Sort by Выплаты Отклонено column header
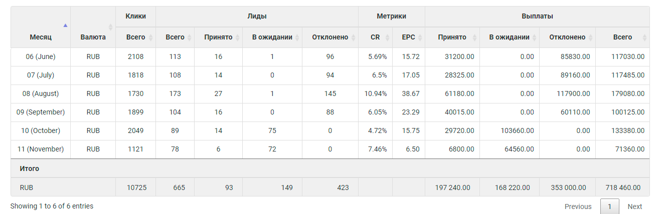Screen dimensions: 663x214 567,37
